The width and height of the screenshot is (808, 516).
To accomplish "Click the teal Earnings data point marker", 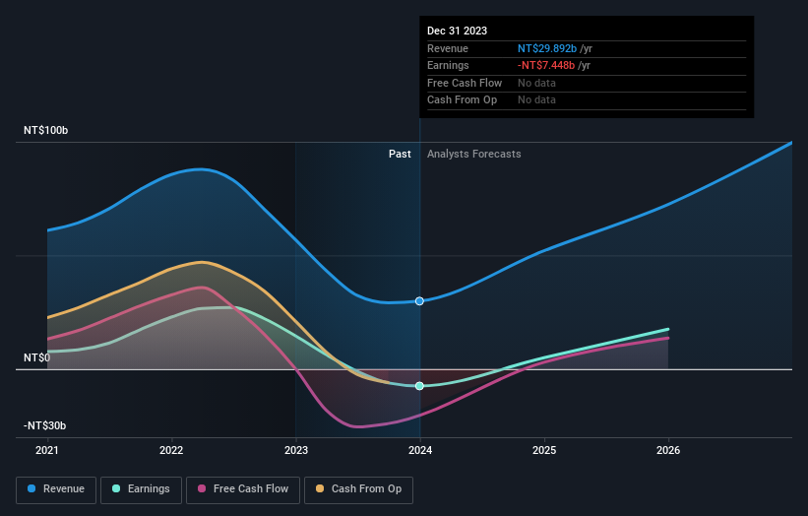I will [419, 386].
